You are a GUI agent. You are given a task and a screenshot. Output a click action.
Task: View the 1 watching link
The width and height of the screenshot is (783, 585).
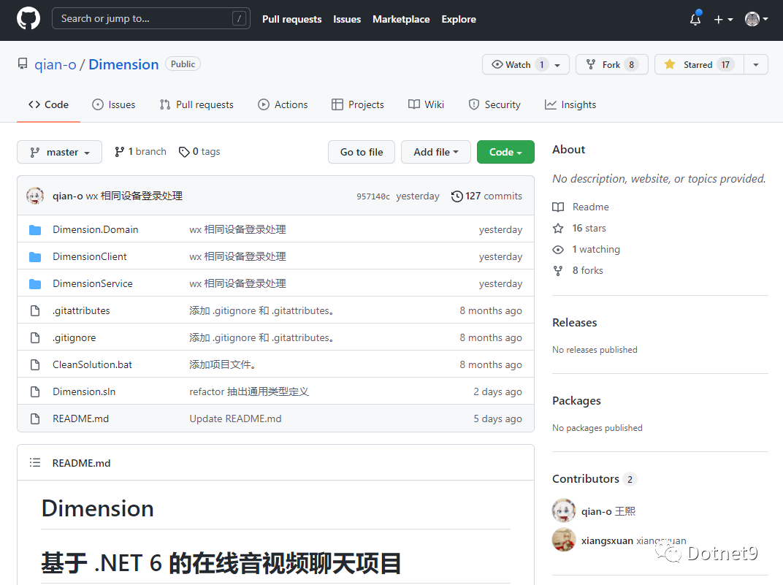tap(587, 249)
